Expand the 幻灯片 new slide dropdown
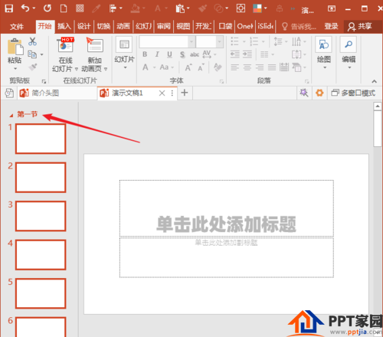The image size is (383, 337). [x=125, y=67]
